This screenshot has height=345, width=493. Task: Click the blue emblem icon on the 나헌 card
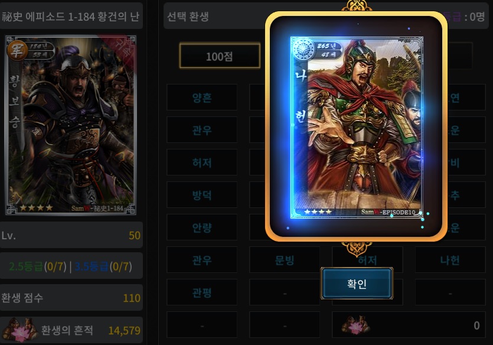[x=303, y=49]
